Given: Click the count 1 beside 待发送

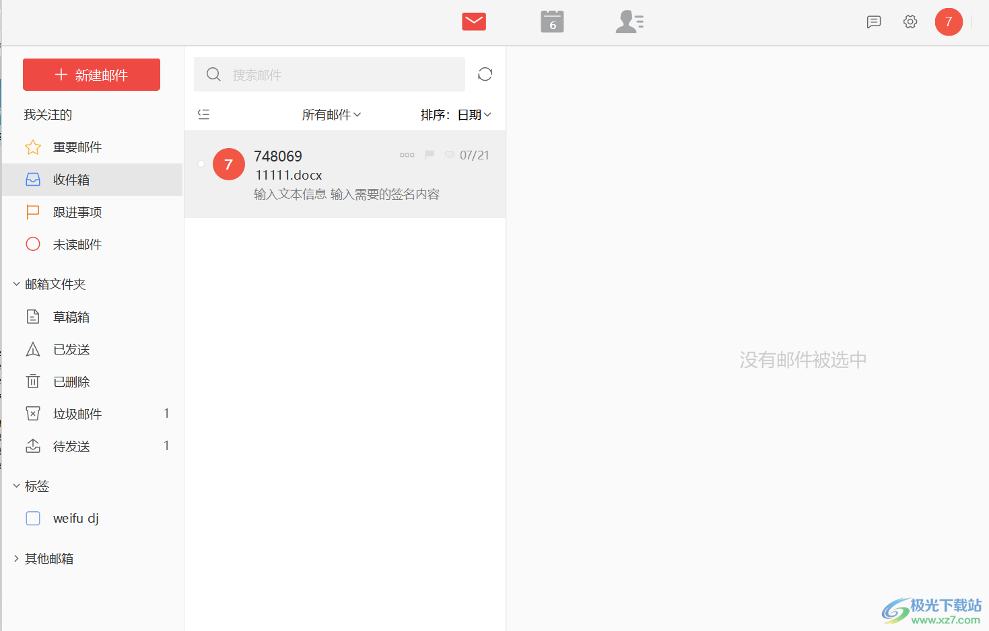Looking at the screenshot, I should (166, 445).
